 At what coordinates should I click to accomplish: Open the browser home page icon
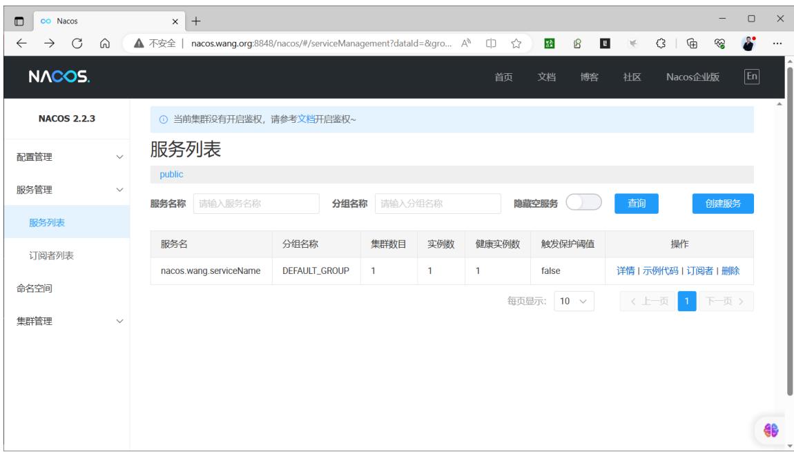105,43
